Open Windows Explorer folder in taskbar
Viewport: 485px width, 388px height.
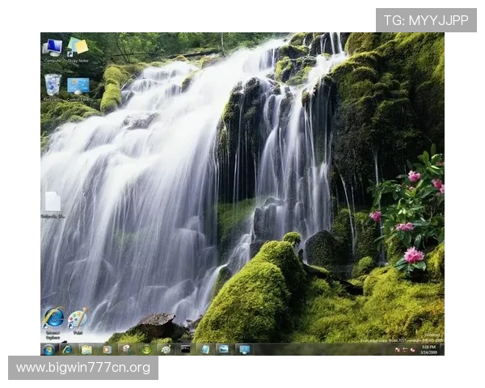coord(86,349)
